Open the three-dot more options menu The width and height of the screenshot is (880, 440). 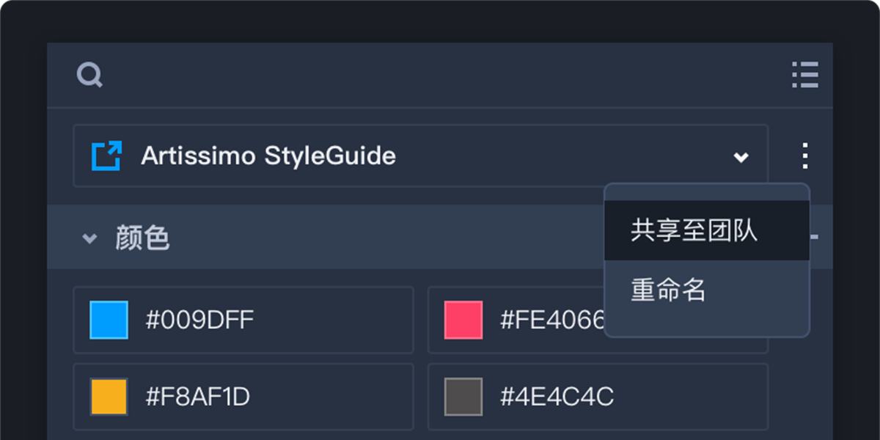(805, 155)
